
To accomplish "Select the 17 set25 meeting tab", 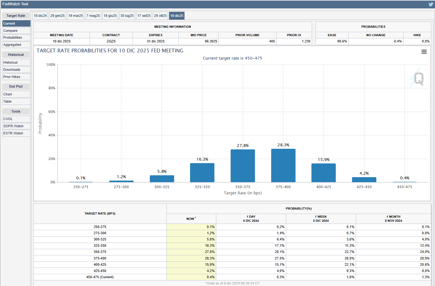I will (144, 16).
